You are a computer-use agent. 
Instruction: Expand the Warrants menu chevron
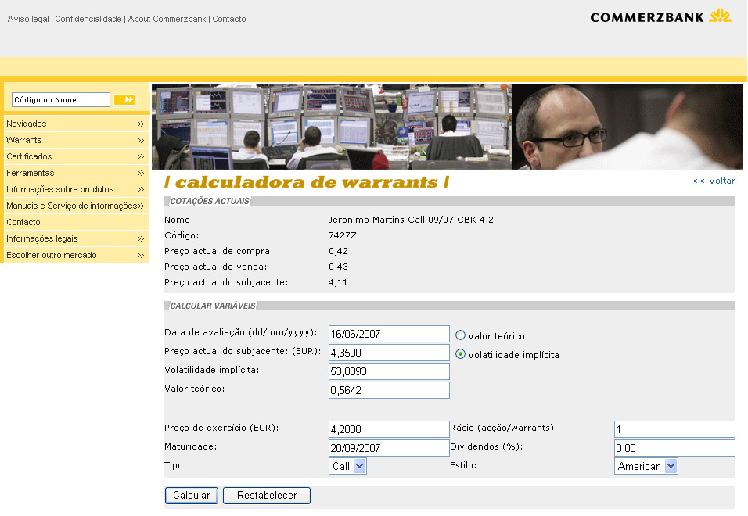pyautogui.click(x=141, y=140)
